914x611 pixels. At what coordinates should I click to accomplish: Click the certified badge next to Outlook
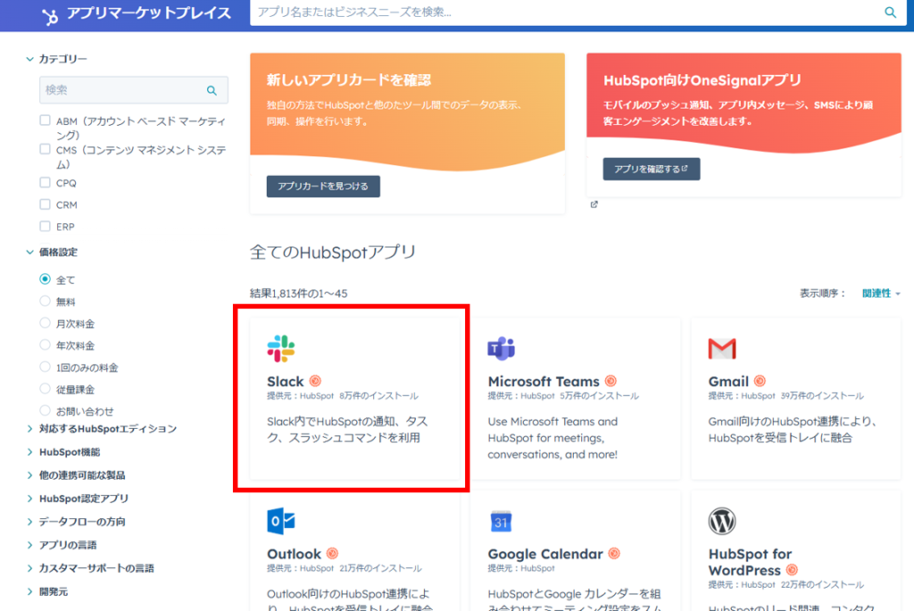332,553
